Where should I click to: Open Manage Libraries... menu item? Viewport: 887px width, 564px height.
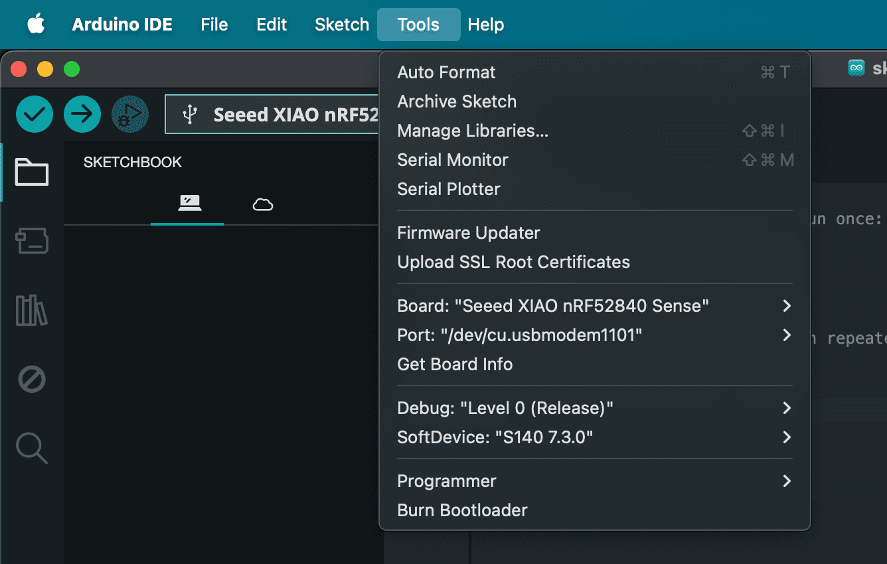595,131
